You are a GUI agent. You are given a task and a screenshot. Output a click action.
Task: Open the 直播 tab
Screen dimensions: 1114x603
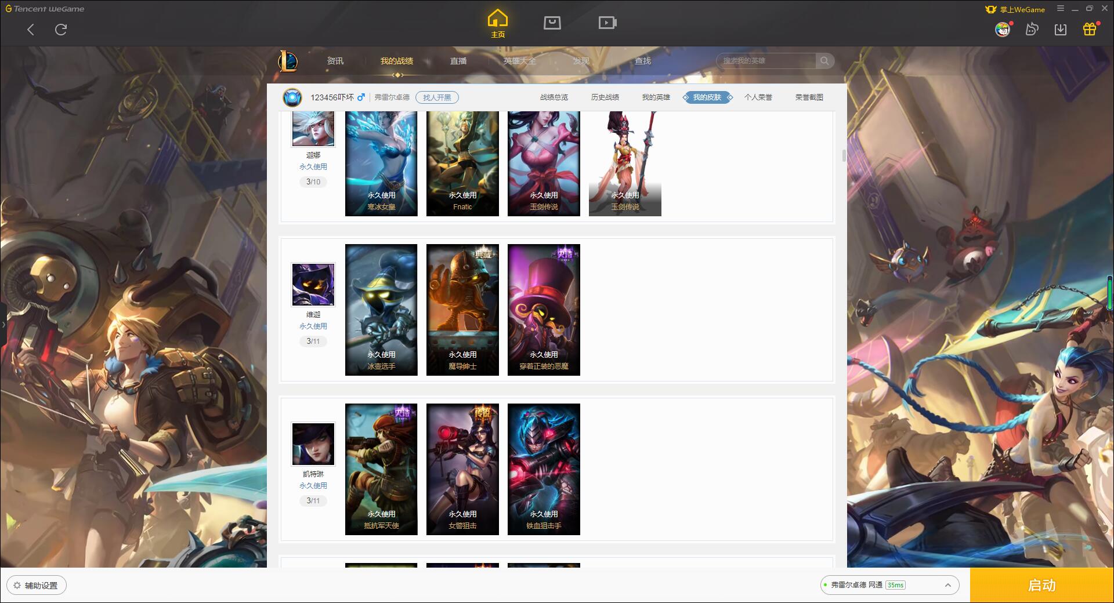[458, 61]
